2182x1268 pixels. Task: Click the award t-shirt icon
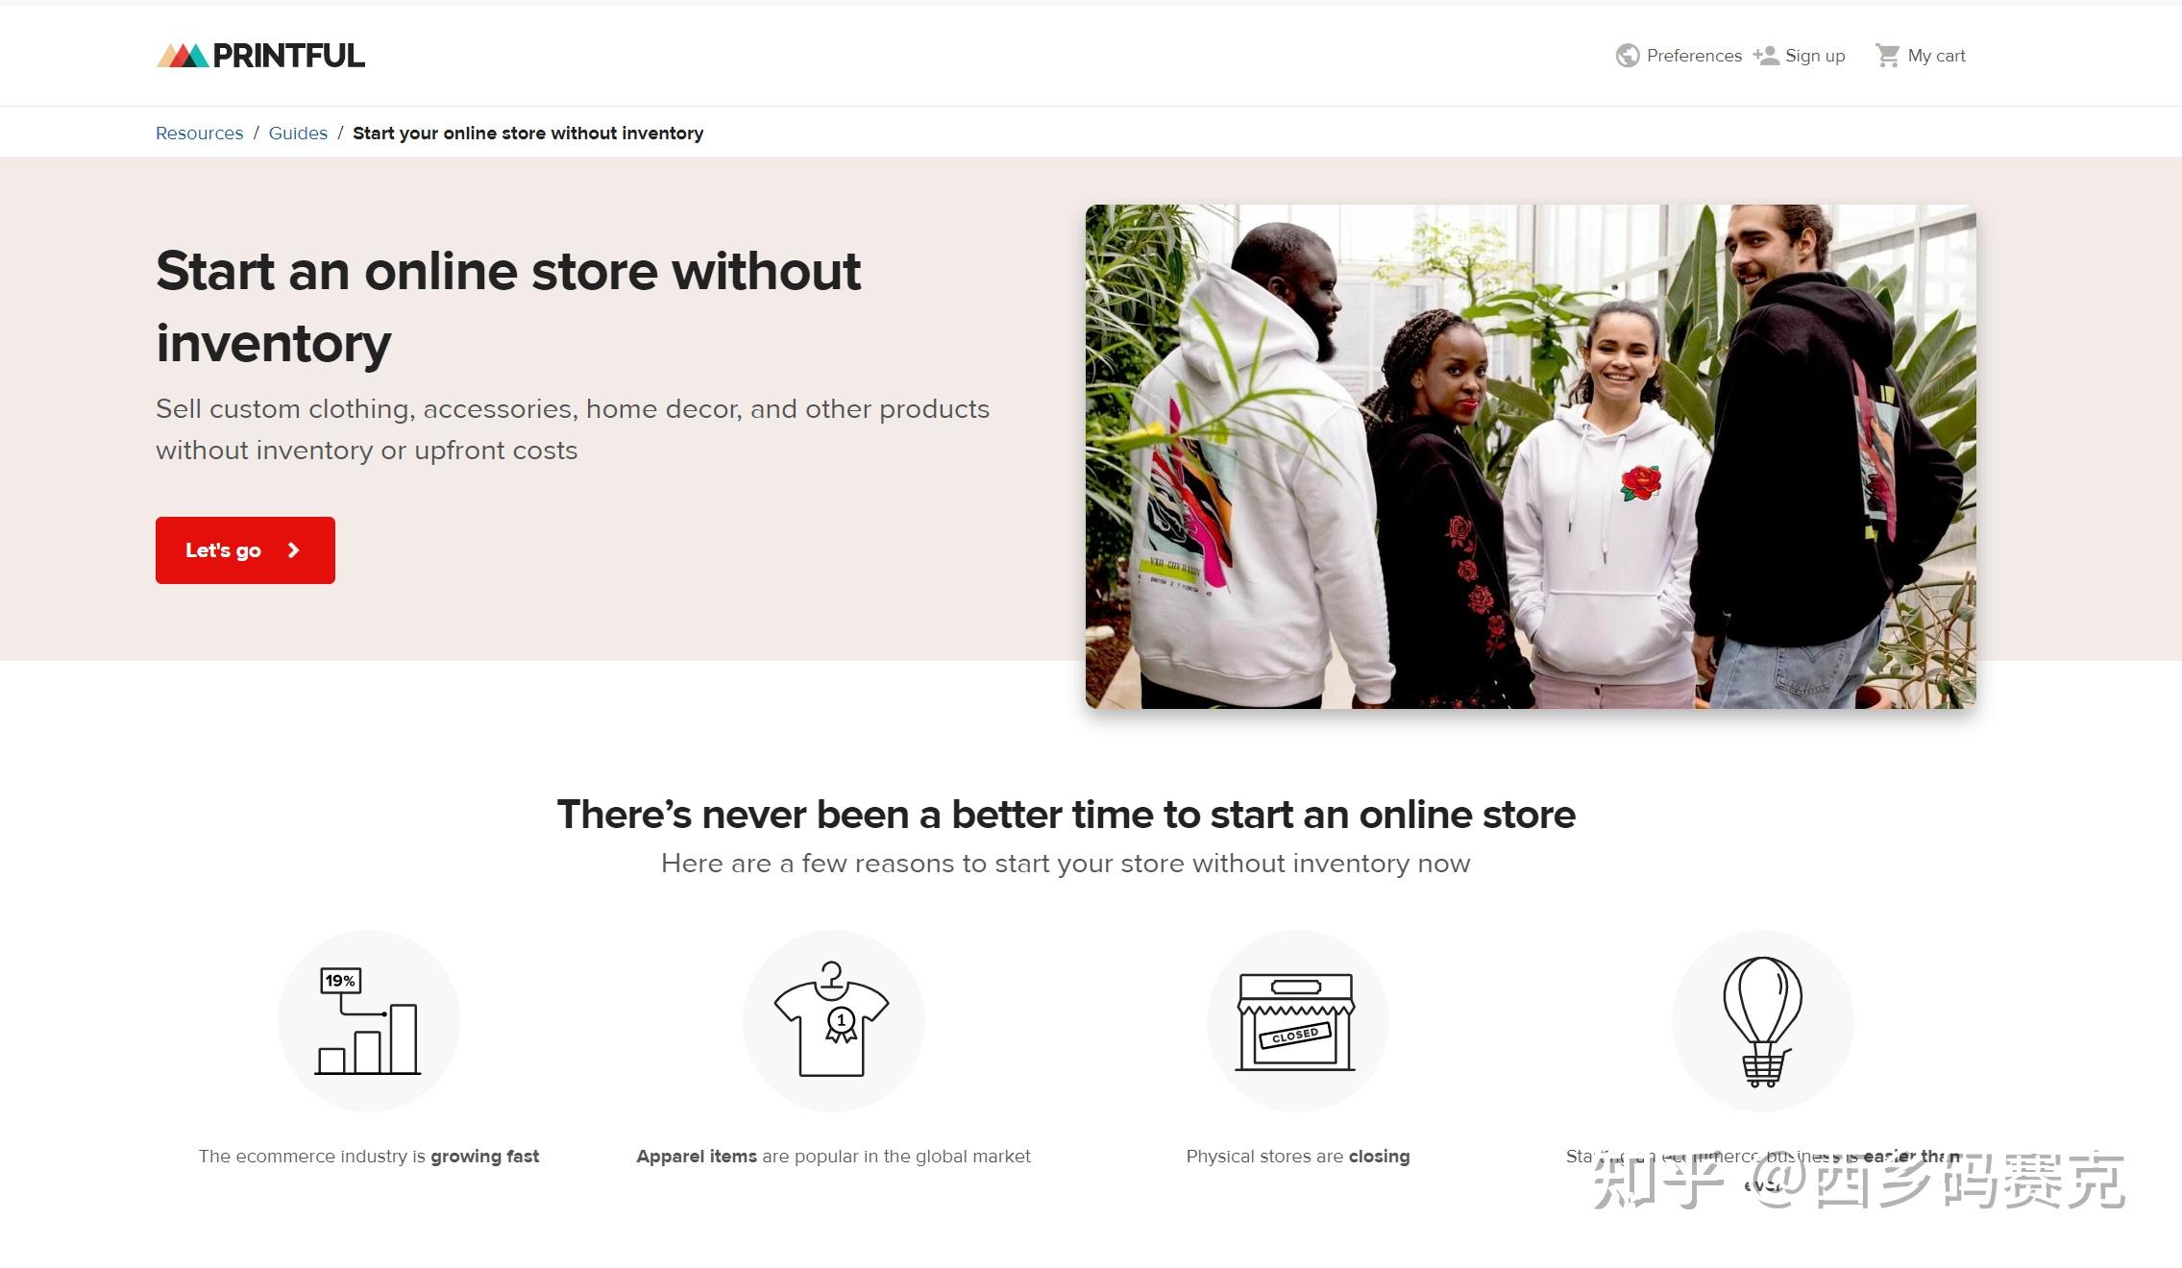pos(833,1020)
